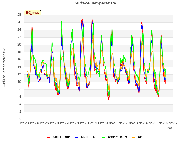Click the Oct 29 x-axis tick label

pos(84,123)
